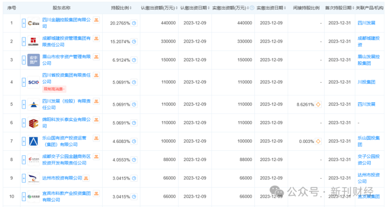Open shareholder 宜宾市科教产业投资集团 link

[66, 197]
